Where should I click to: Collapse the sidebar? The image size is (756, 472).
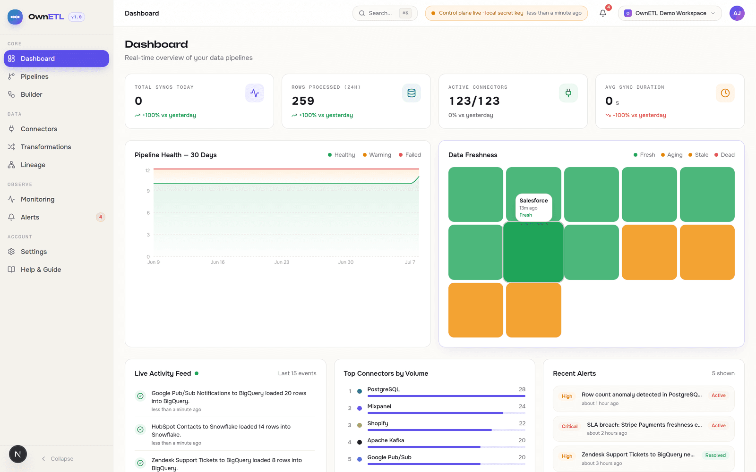(x=58, y=459)
